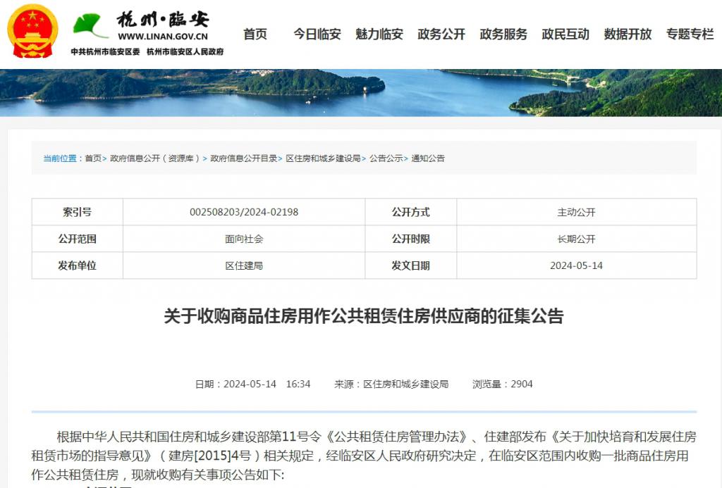This screenshot has width=722, height=488.
Task: Select 魅力临安 in navigation bar
Action: (x=379, y=34)
